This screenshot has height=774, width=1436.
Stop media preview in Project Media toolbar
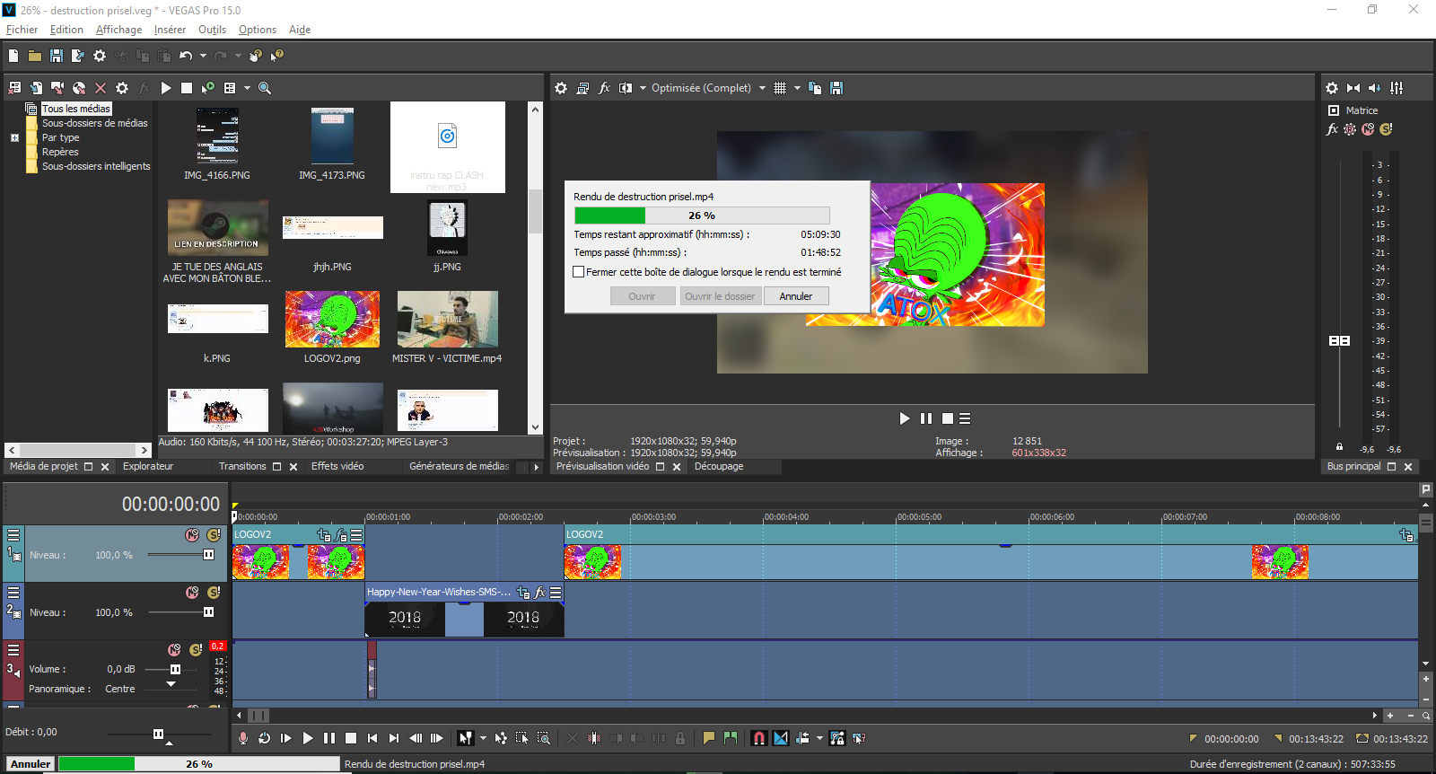click(x=187, y=88)
